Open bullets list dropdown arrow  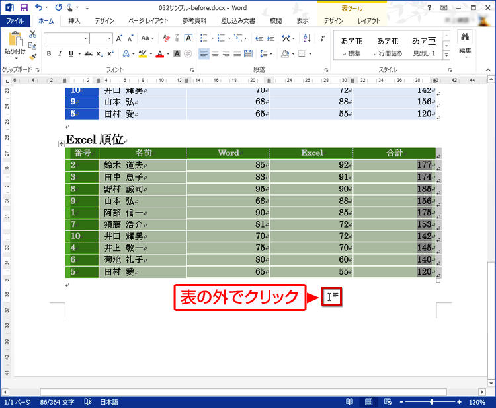pos(212,38)
